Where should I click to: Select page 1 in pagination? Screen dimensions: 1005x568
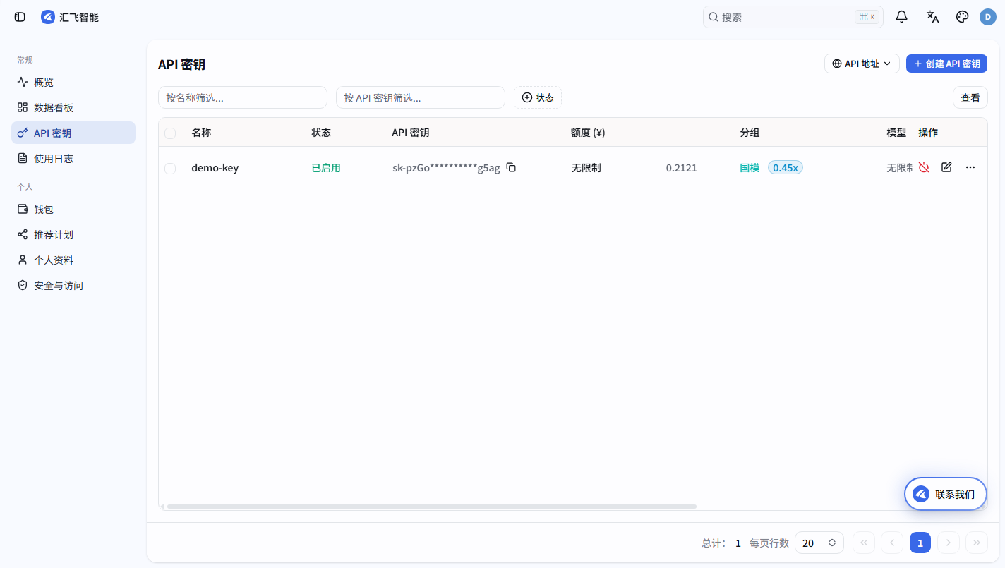point(920,543)
